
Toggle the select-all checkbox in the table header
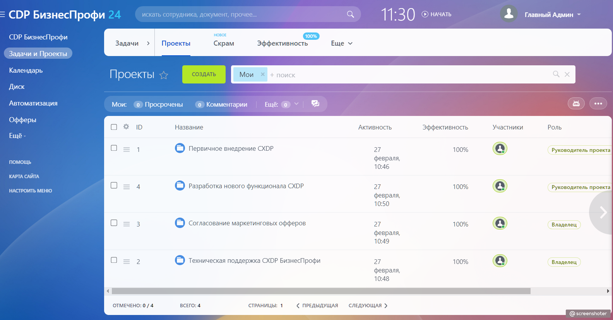(x=114, y=127)
